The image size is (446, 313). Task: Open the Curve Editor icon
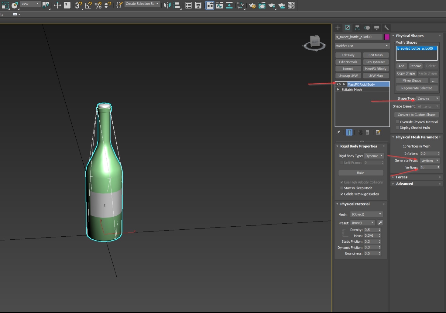[219, 5]
